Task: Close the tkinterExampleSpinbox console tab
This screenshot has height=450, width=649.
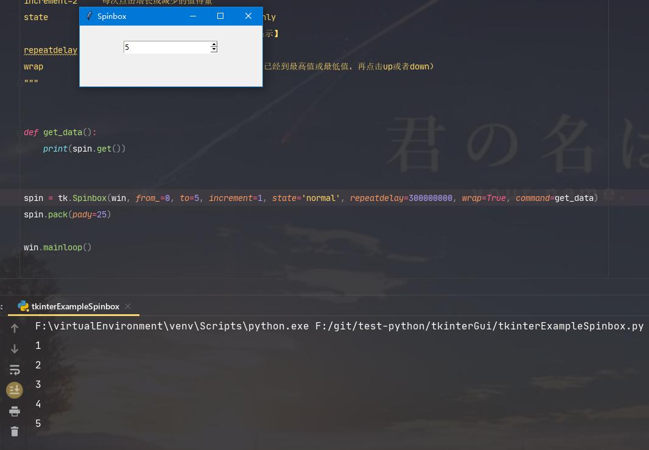Action: (127, 306)
